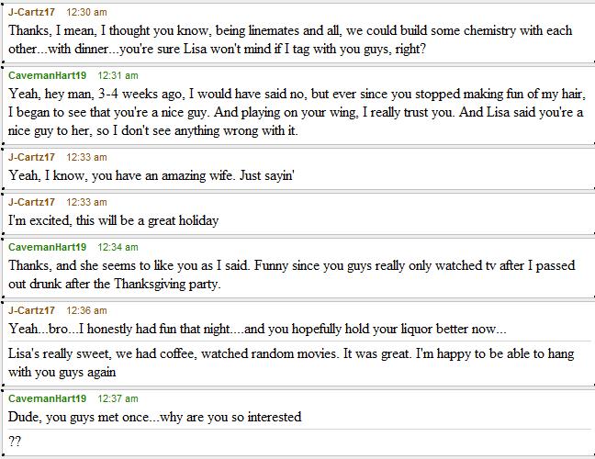Click the J-Cartz17 username at 12:30 am
Screen dimensions: 595x459
[x=31, y=12]
